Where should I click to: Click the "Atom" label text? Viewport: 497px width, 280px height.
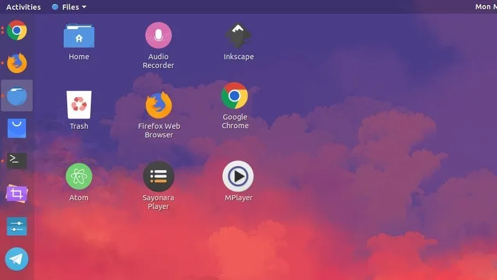[x=79, y=198]
